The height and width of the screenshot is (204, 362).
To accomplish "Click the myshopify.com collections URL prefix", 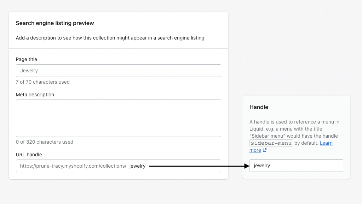I will pyautogui.click(x=73, y=166).
